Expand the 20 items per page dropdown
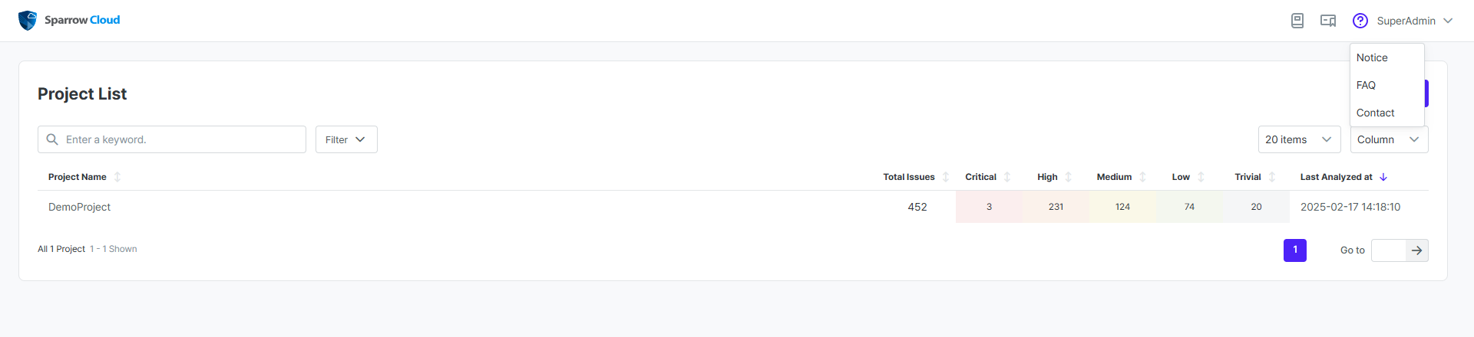 (1299, 139)
